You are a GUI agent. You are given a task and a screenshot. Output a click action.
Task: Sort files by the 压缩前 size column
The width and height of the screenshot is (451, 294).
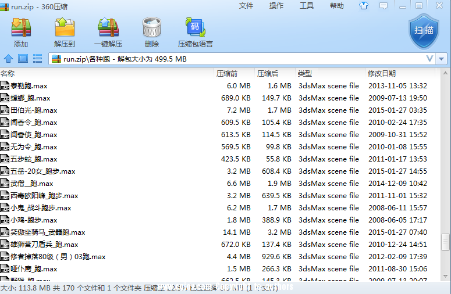click(227, 74)
